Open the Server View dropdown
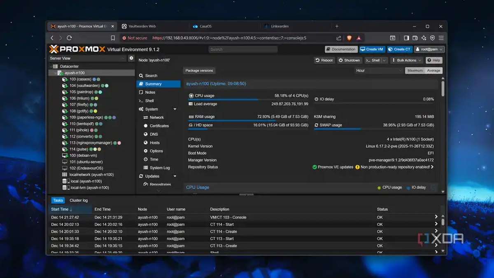 click(x=88, y=58)
